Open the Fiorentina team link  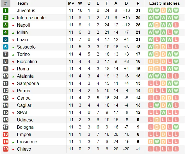point(27,61)
